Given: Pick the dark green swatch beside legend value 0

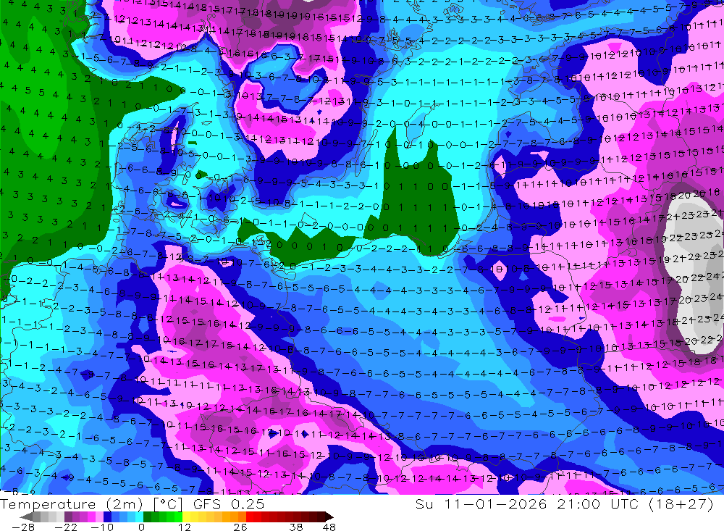Looking at the screenshot, I should pos(147,517).
